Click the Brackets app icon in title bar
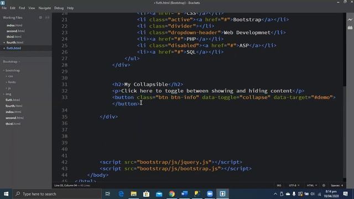Screen dimensions: 354x199 point(2,3)
